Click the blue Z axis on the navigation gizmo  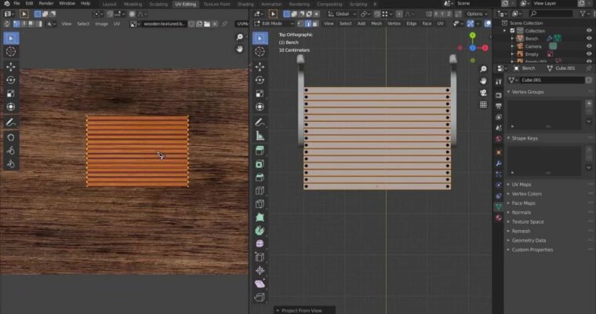click(x=472, y=48)
